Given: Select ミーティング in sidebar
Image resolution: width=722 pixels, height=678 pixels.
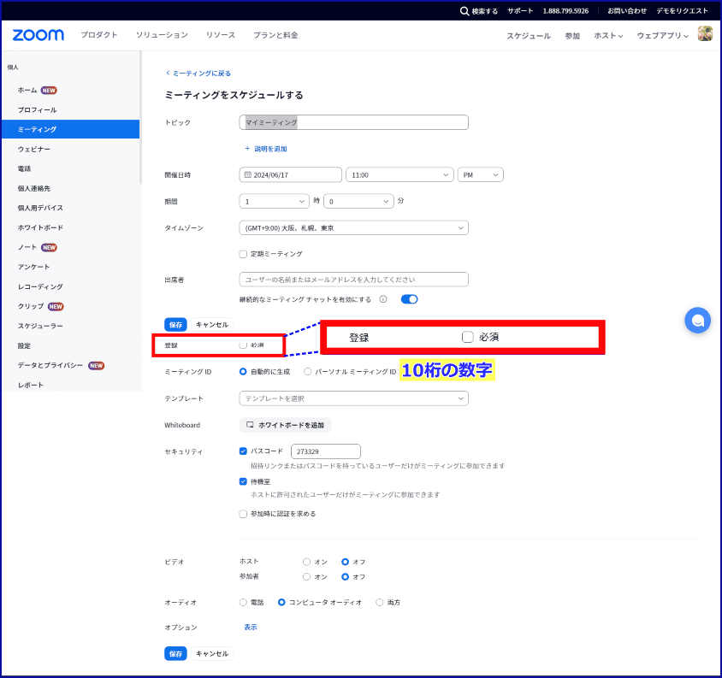Looking at the screenshot, I should click(x=70, y=129).
